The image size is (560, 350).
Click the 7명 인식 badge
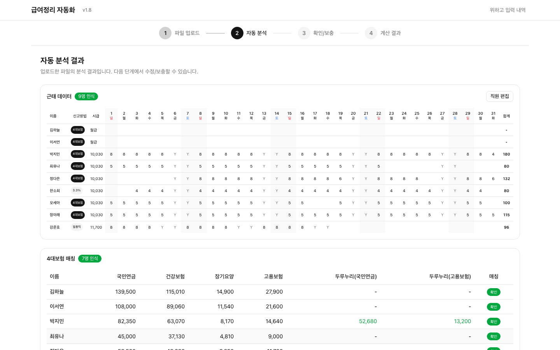90,259
